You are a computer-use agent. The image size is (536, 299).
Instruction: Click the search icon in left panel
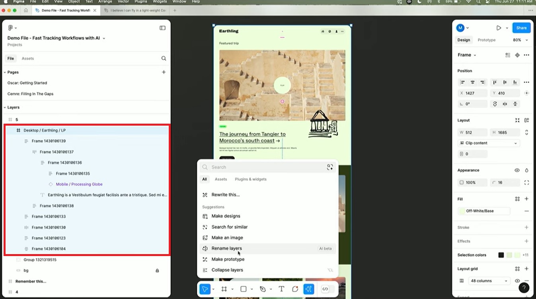pos(164,58)
